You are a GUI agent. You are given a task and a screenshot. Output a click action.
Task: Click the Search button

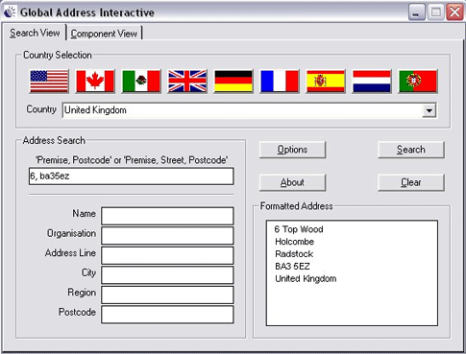[411, 150]
